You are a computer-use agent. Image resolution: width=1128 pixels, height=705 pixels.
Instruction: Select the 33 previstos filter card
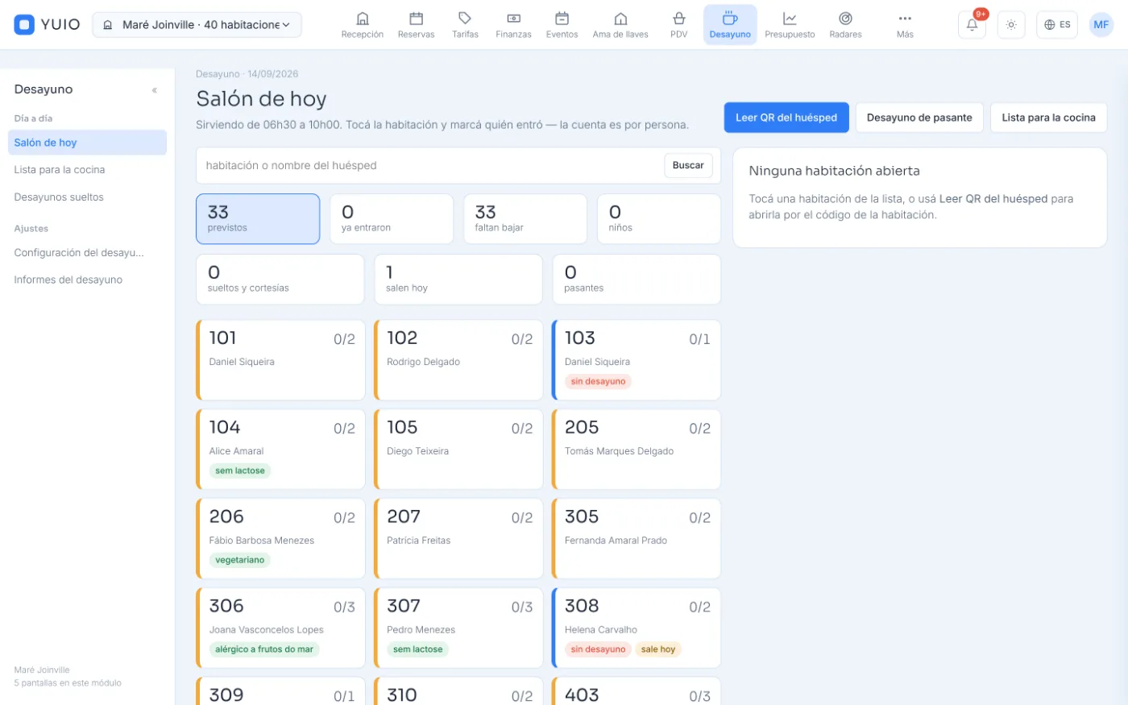(258, 218)
